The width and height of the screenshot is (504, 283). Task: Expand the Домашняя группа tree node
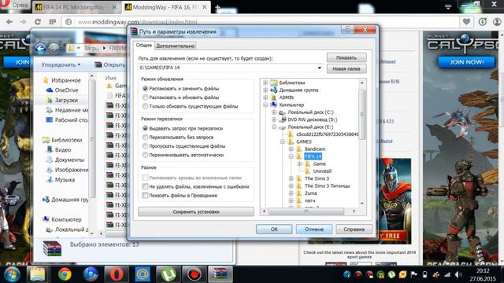point(265,90)
